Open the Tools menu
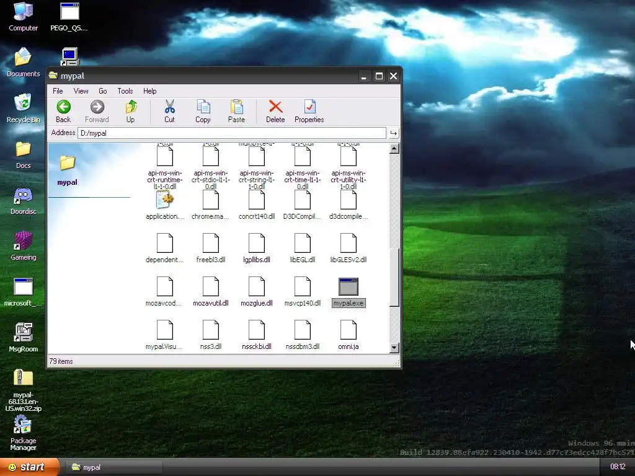The image size is (635, 476). point(125,91)
